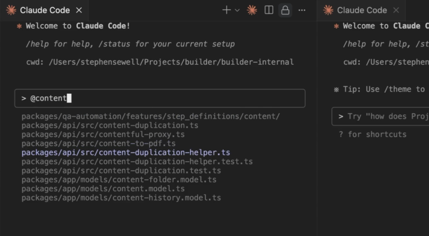Switch to the first Claude Code tab

coord(44,10)
